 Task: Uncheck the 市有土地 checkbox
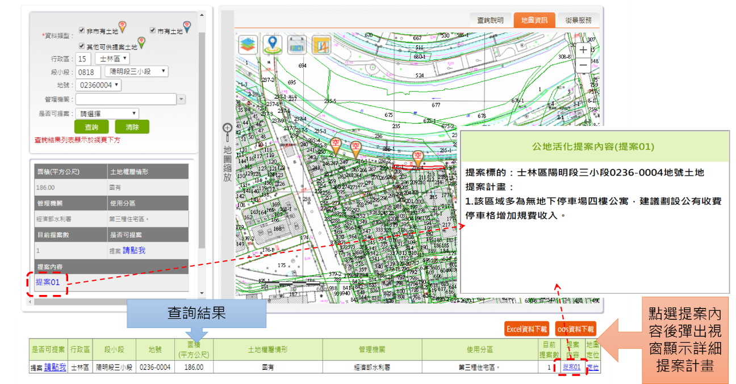(153, 30)
